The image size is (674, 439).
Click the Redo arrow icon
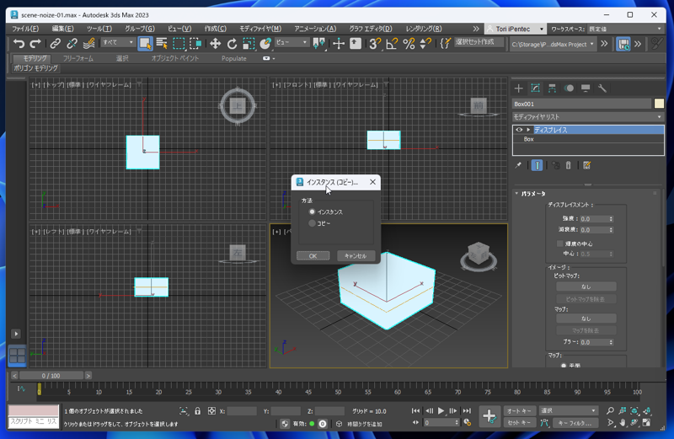(x=35, y=44)
